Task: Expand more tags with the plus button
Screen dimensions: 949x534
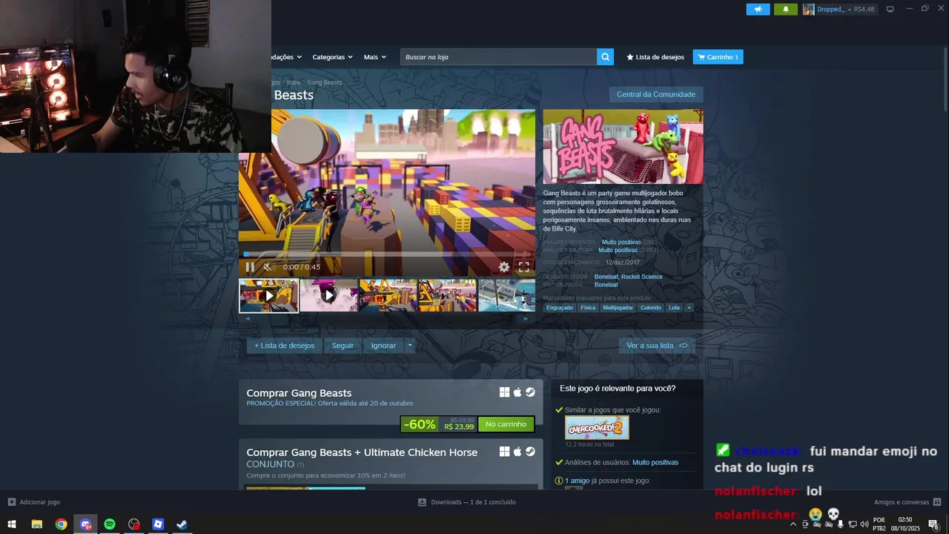Action: pyautogui.click(x=689, y=308)
